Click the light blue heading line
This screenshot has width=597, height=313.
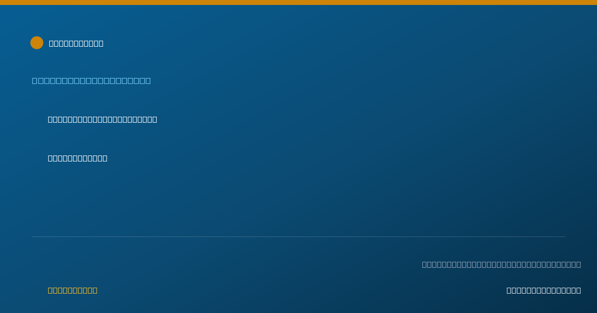(x=92, y=80)
